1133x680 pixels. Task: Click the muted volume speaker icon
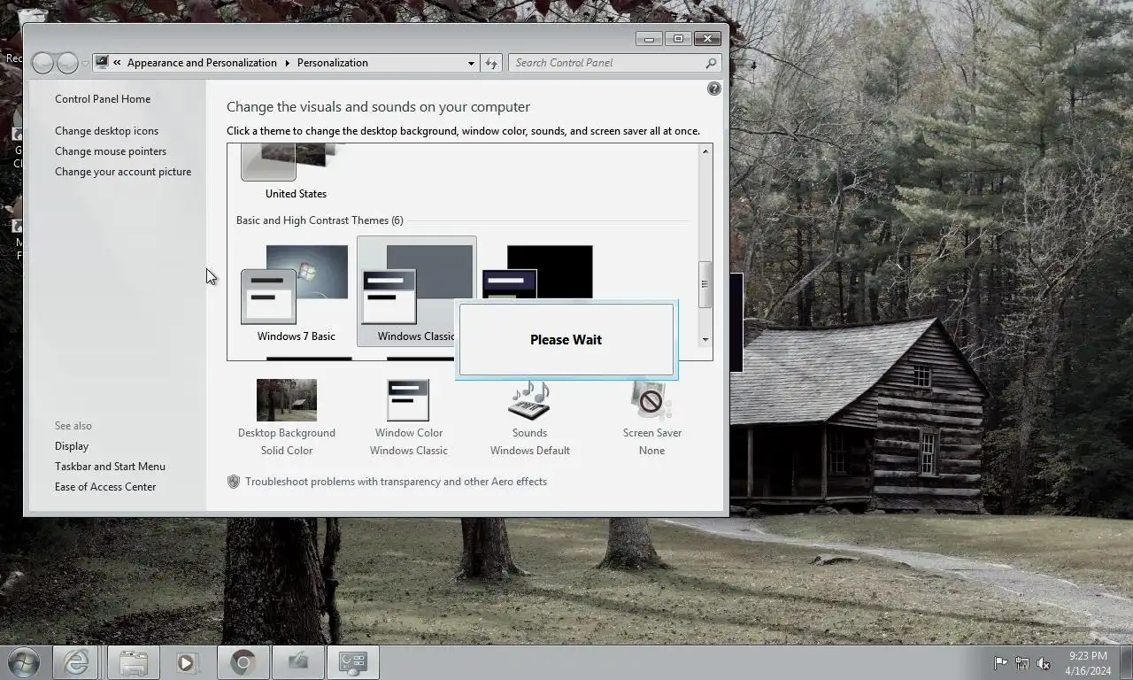pyautogui.click(x=1044, y=663)
